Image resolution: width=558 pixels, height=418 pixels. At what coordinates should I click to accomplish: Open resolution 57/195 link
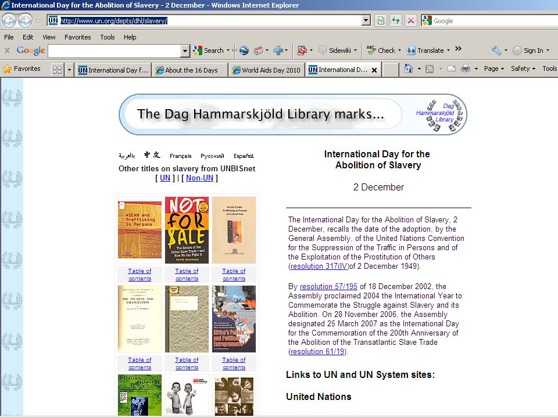[x=328, y=286]
